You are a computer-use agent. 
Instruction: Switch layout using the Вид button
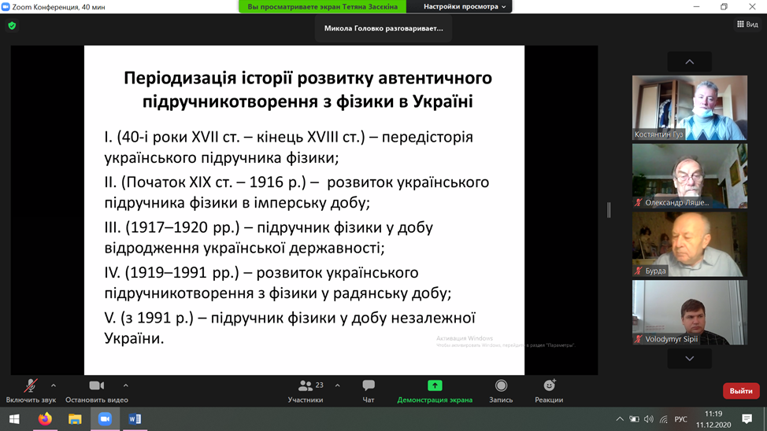(x=747, y=24)
